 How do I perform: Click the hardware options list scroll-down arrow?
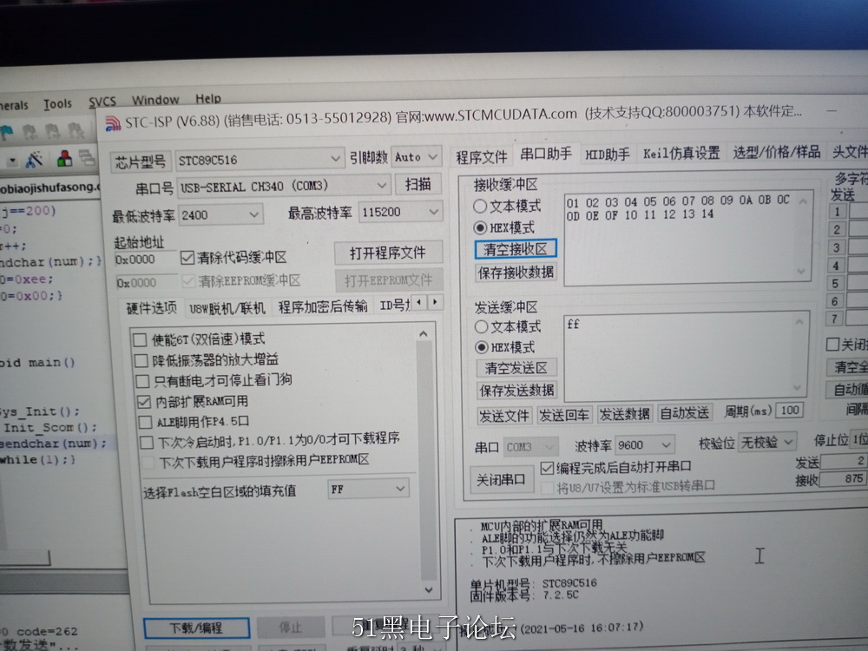click(x=429, y=590)
